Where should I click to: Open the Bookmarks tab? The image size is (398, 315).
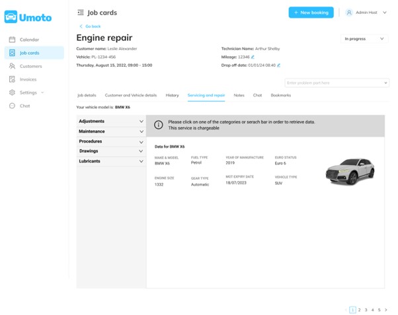(280, 96)
